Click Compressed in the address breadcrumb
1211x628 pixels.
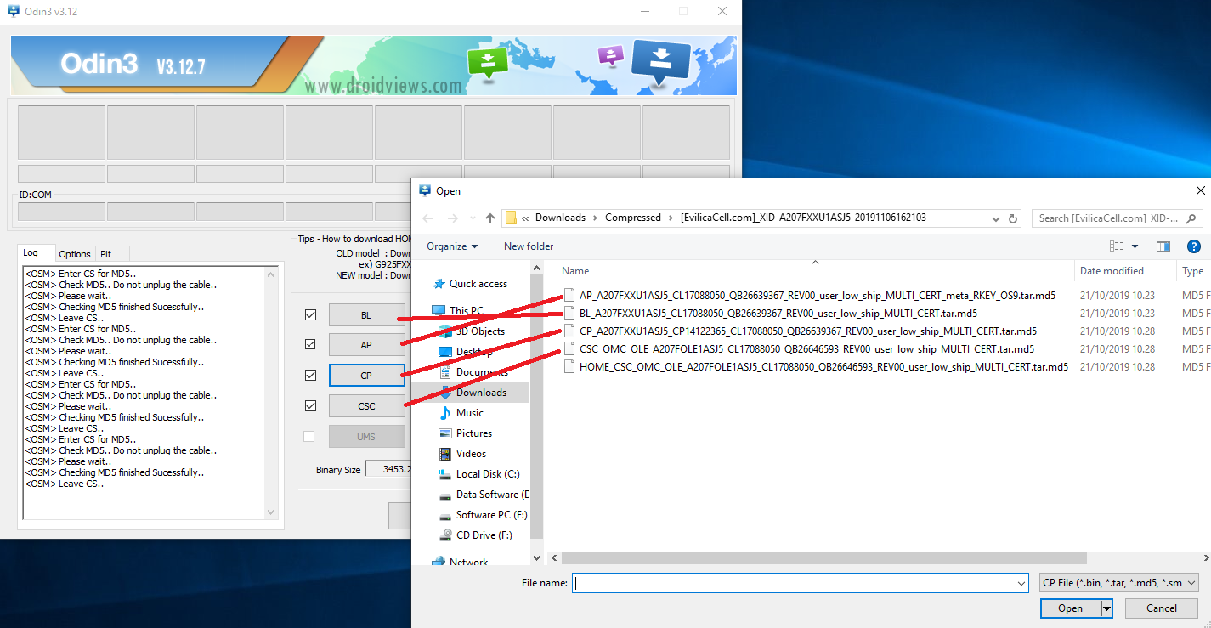(x=633, y=218)
